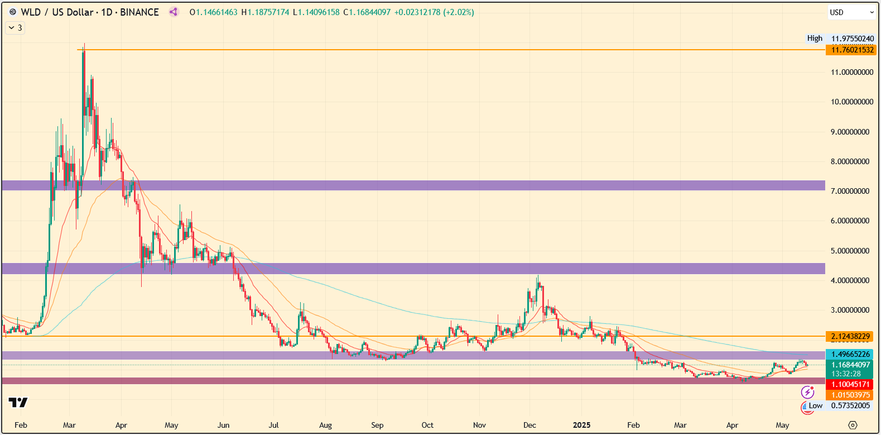The image size is (881, 435).
Task: Click the Dec label on time axis
Action: click(529, 425)
